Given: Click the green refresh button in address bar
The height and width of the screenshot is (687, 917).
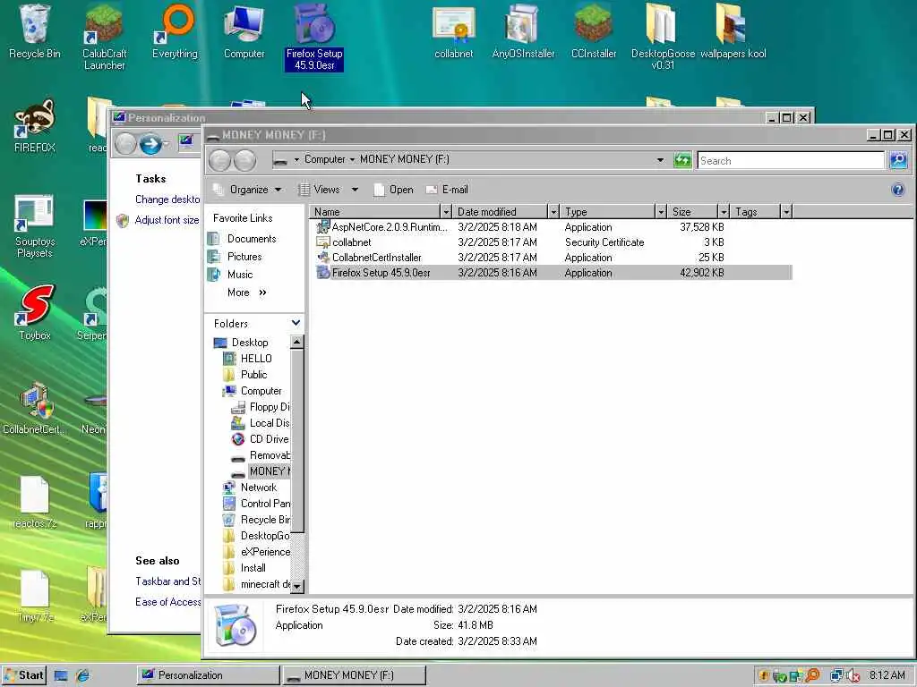Looking at the screenshot, I should (681, 160).
